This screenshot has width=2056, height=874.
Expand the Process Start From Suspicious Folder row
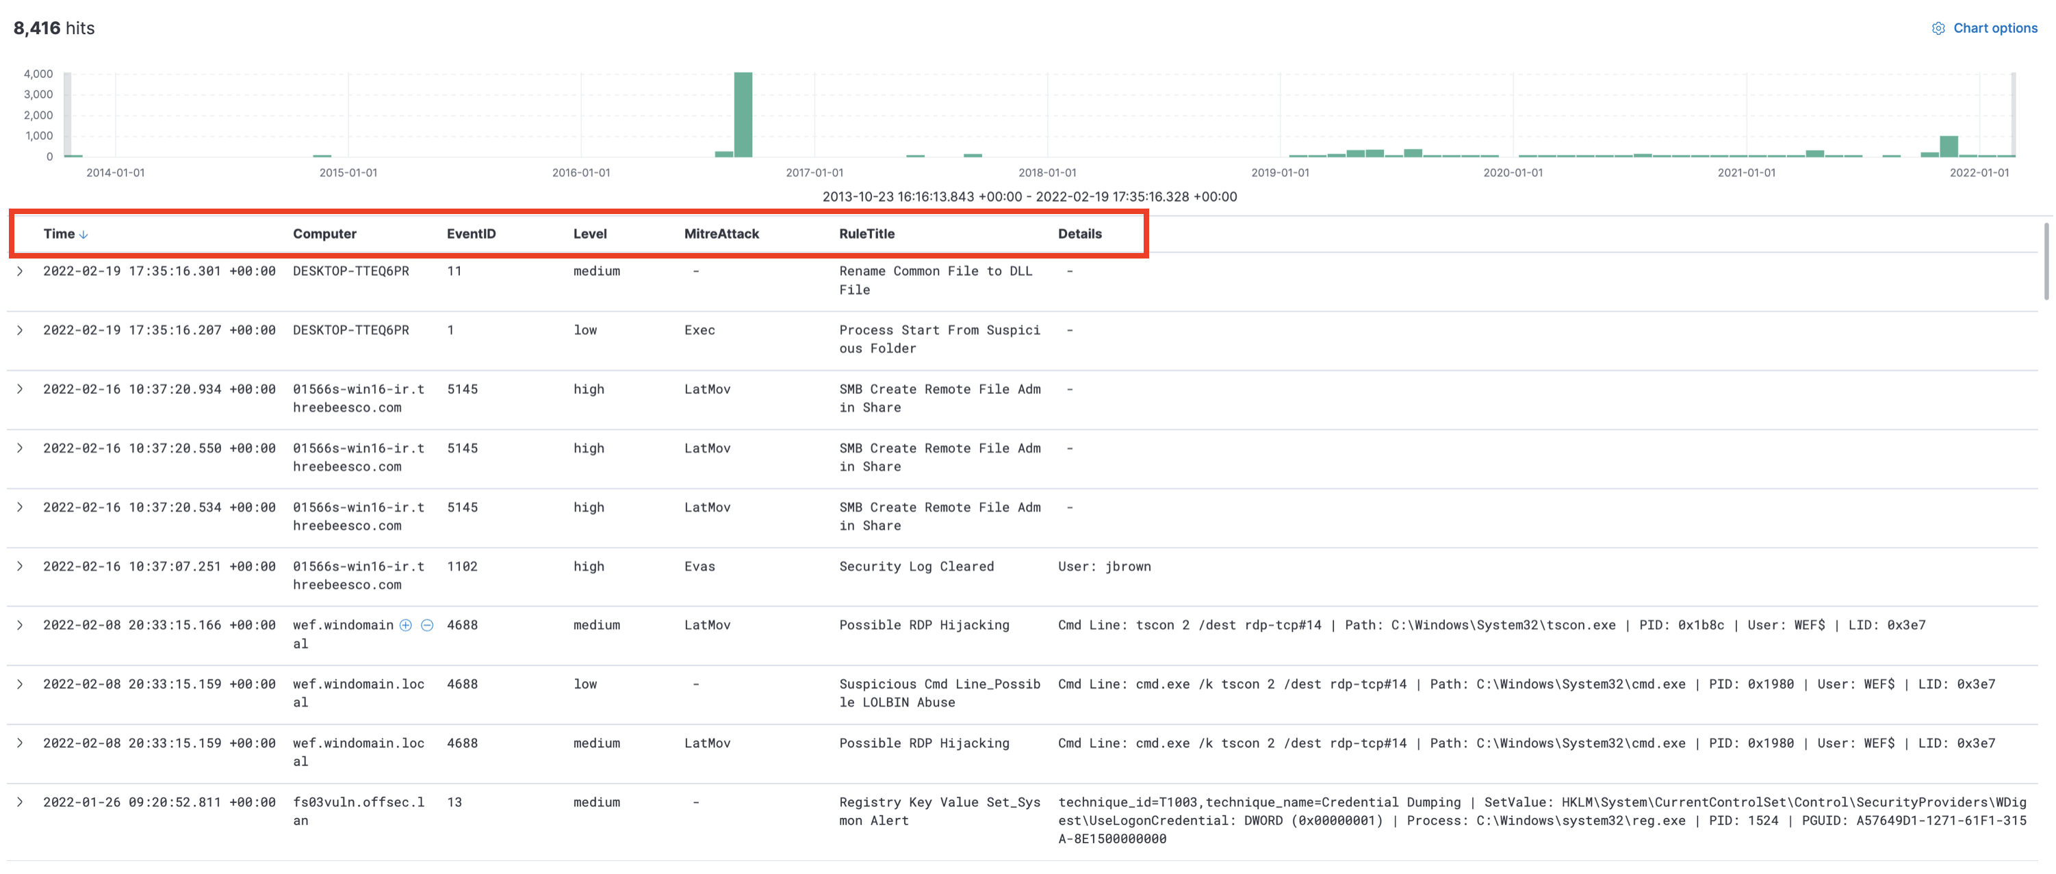tap(20, 330)
